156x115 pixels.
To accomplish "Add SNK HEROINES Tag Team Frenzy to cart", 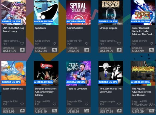I will [22, 50].
